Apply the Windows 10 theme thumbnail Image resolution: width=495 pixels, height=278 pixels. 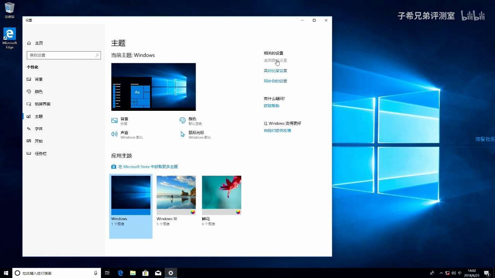176,195
